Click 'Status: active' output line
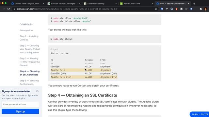Viewport: 209px width, 117px height. 59,53
